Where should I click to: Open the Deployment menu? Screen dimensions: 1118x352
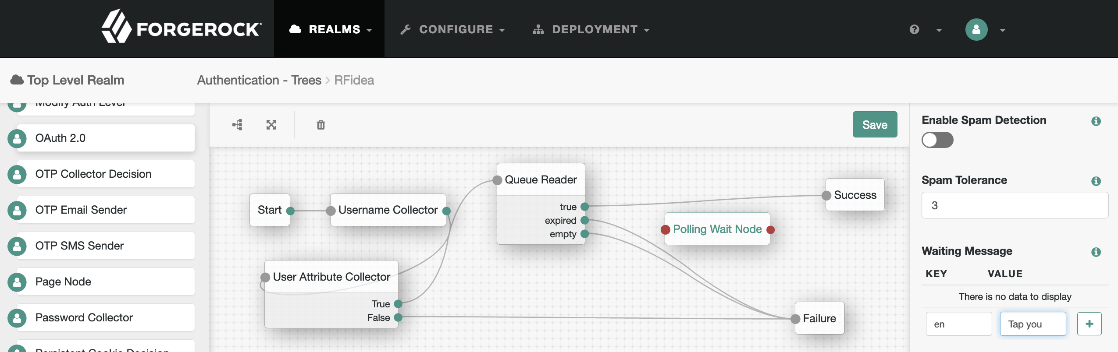point(591,29)
